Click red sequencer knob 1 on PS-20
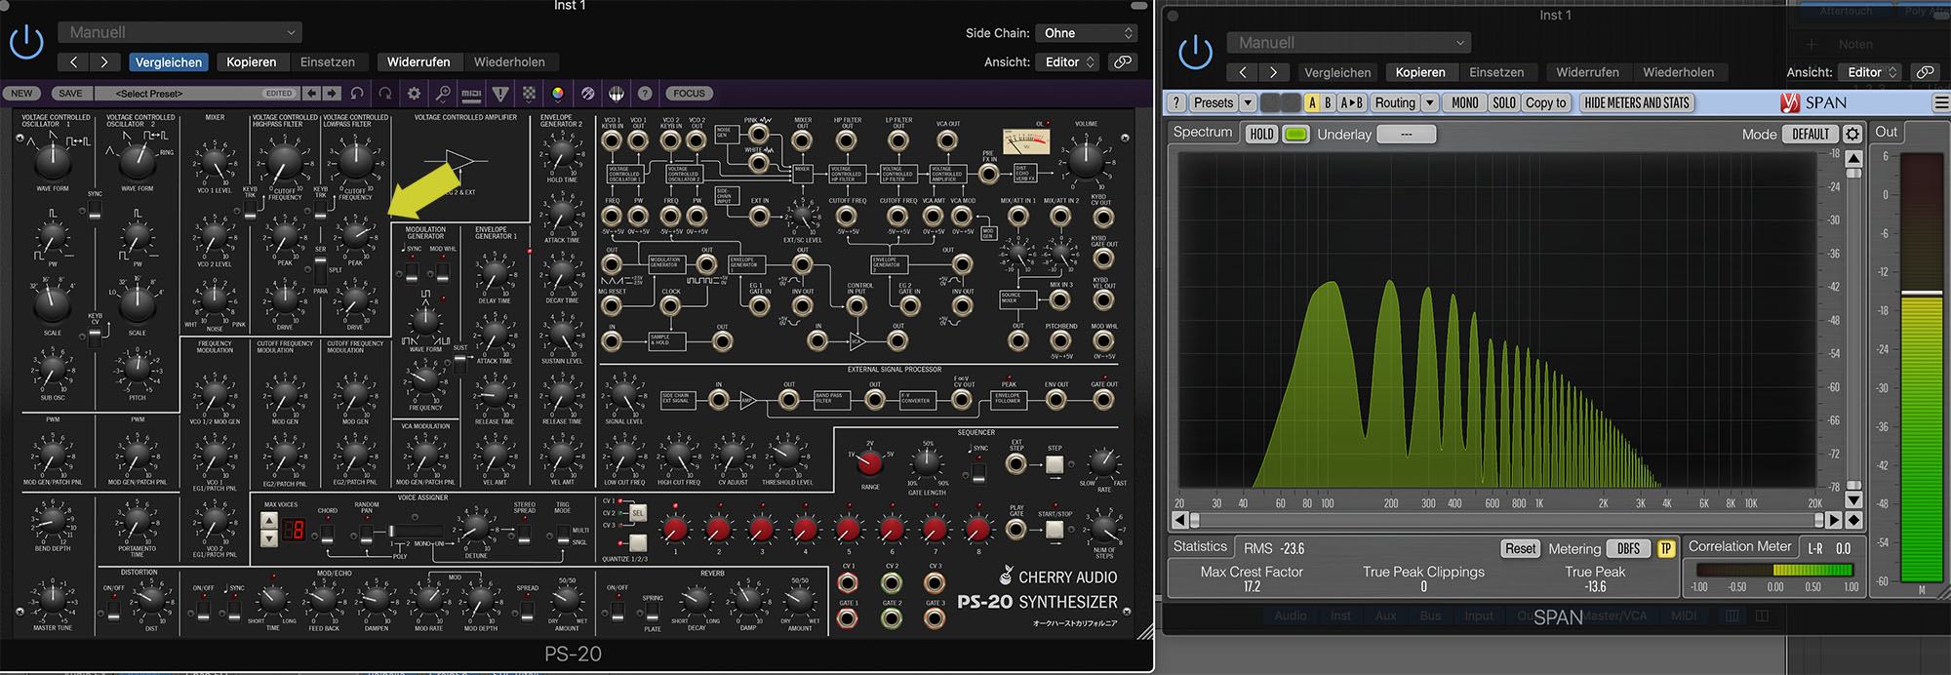This screenshot has width=1951, height=675. (675, 530)
